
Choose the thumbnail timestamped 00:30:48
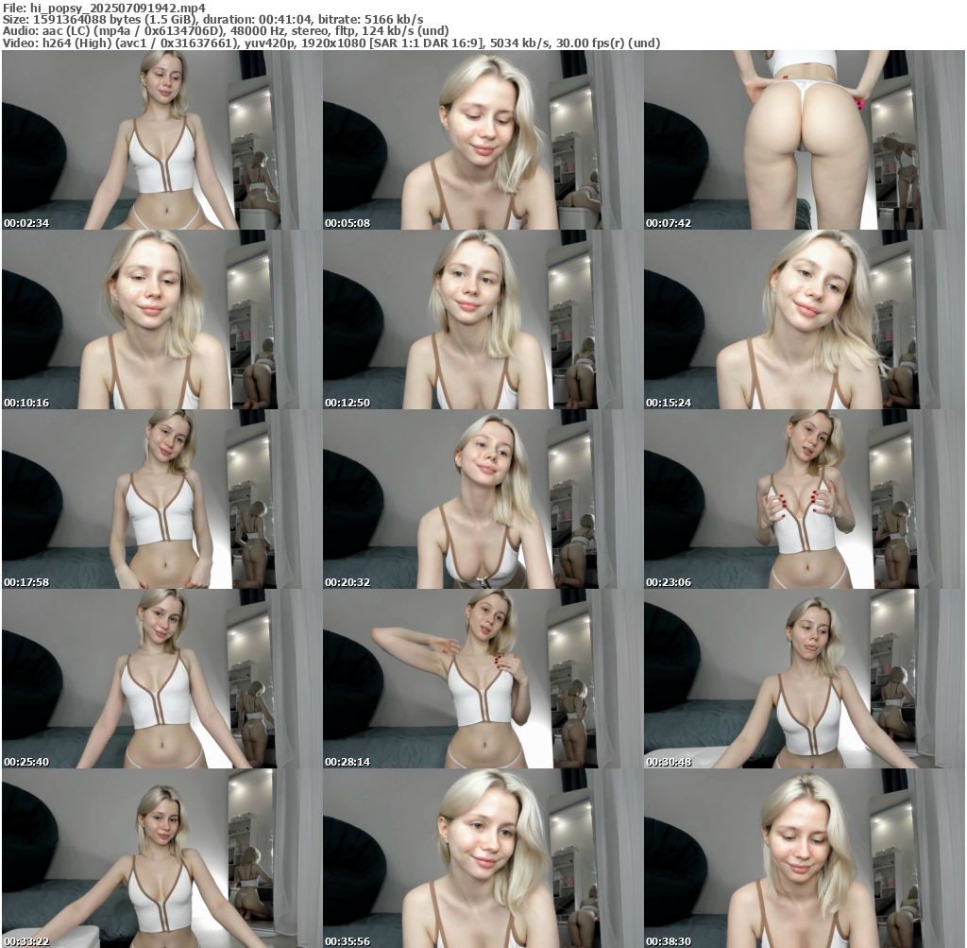805,679
